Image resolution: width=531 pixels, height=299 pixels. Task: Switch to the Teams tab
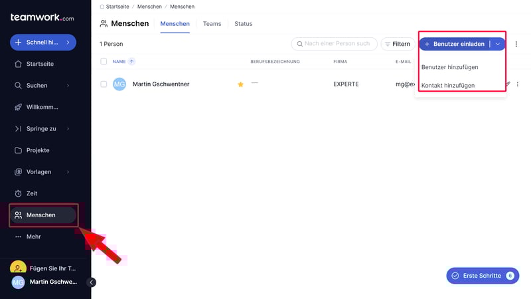tap(212, 24)
